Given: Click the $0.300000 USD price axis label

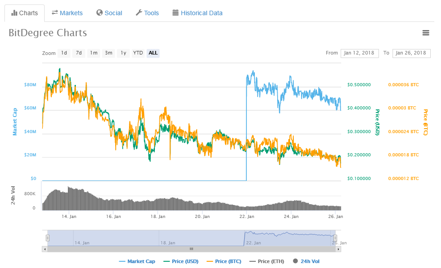Looking at the screenshot, I should [359, 131].
